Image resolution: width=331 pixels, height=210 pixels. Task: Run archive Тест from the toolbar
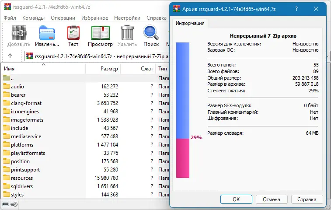pyautogui.click(x=73, y=33)
